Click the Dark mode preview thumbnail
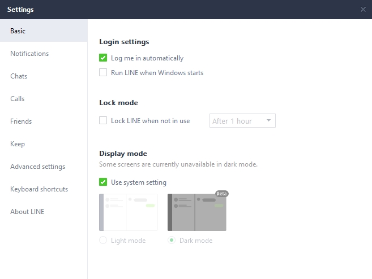 (x=197, y=212)
